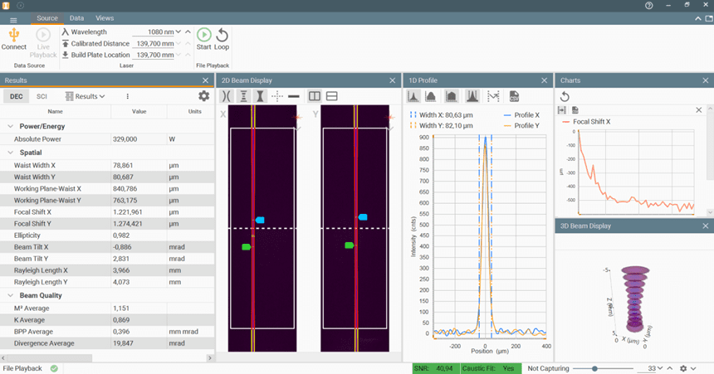This screenshot has width=714, height=374.
Task: Open the Wavelength dropdown
Action: 178,32
